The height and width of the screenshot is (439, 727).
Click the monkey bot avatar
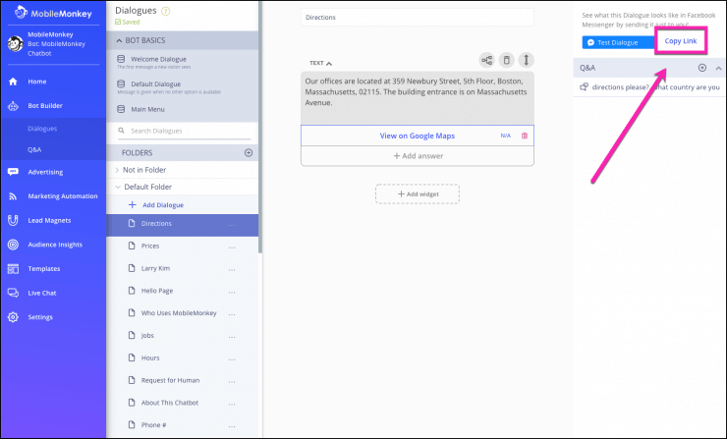(16, 44)
